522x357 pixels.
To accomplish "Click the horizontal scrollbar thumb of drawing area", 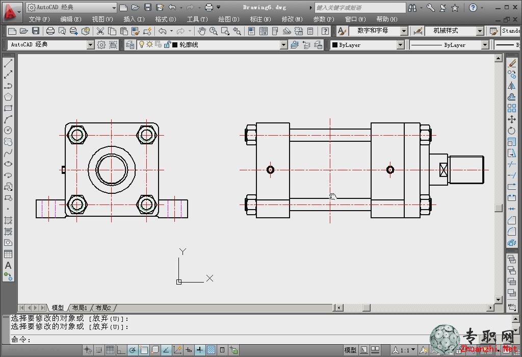I will click(x=366, y=308).
